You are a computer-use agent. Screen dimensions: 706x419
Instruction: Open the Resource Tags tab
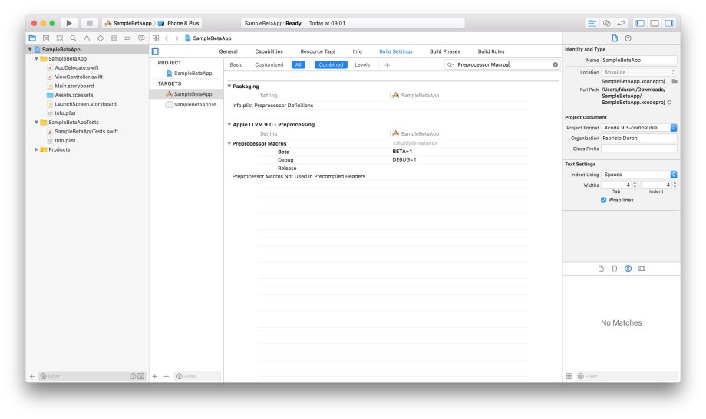coord(318,51)
